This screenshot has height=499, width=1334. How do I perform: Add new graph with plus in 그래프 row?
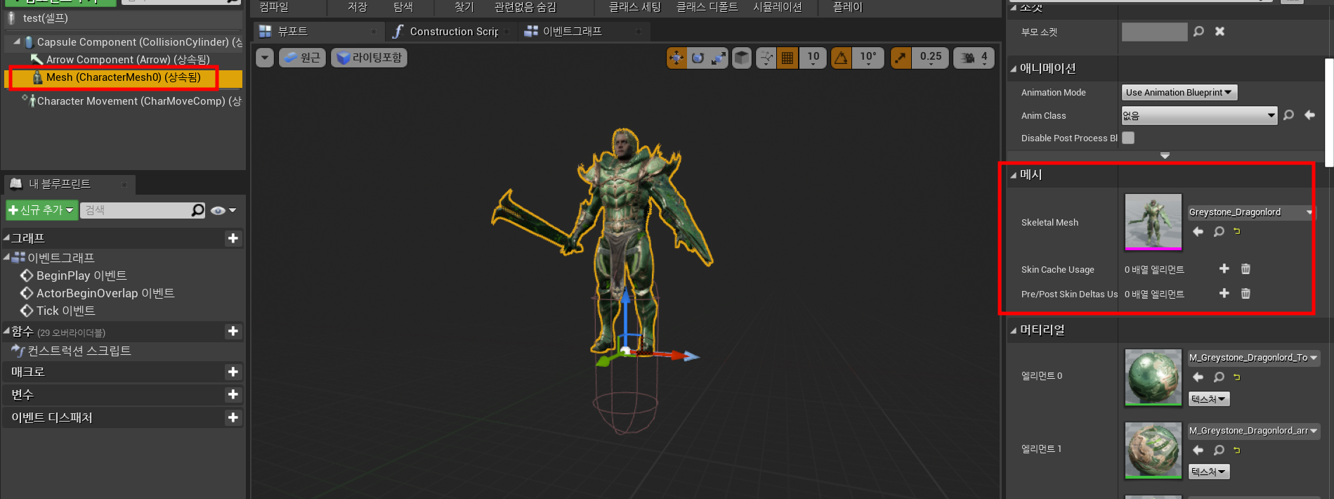pos(233,238)
